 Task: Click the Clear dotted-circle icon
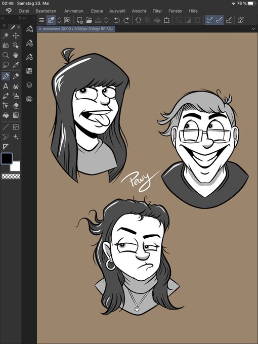[138, 20]
